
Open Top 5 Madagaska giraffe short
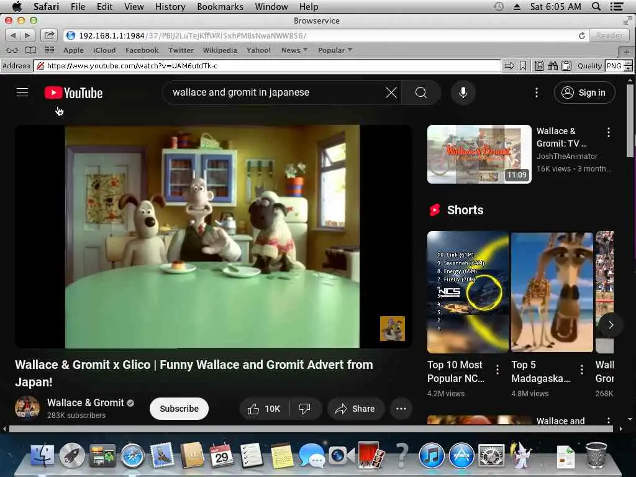coord(552,292)
